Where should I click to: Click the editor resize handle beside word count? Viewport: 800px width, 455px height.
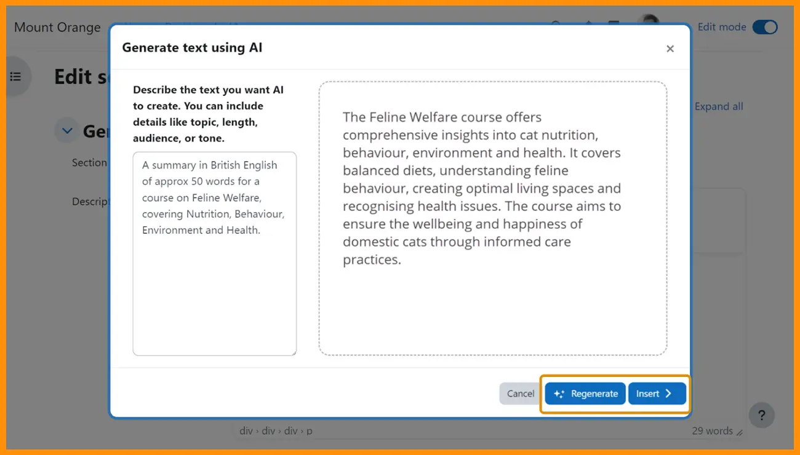(x=740, y=433)
